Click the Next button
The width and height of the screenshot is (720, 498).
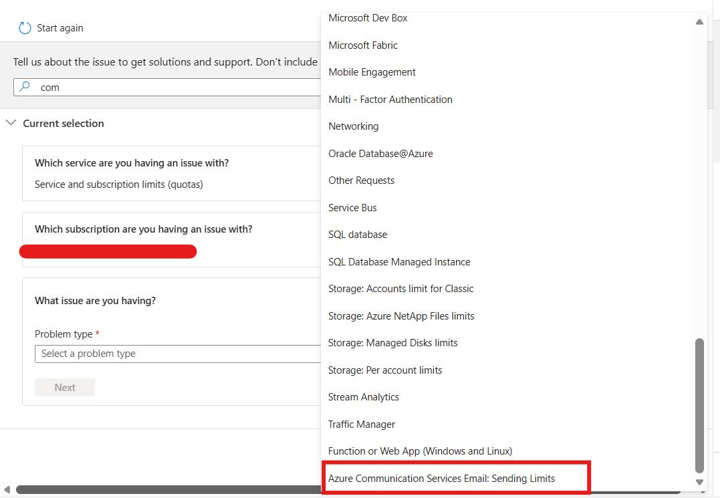coord(65,388)
